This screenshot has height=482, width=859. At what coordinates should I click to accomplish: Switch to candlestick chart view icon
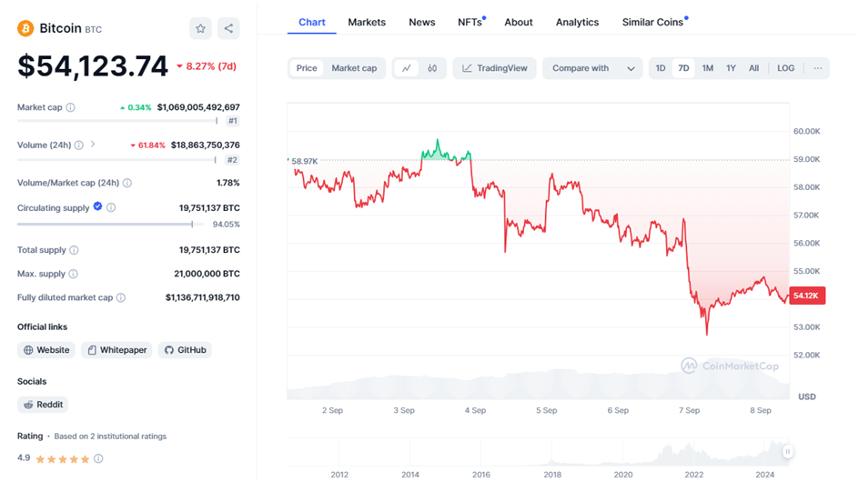tap(432, 68)
